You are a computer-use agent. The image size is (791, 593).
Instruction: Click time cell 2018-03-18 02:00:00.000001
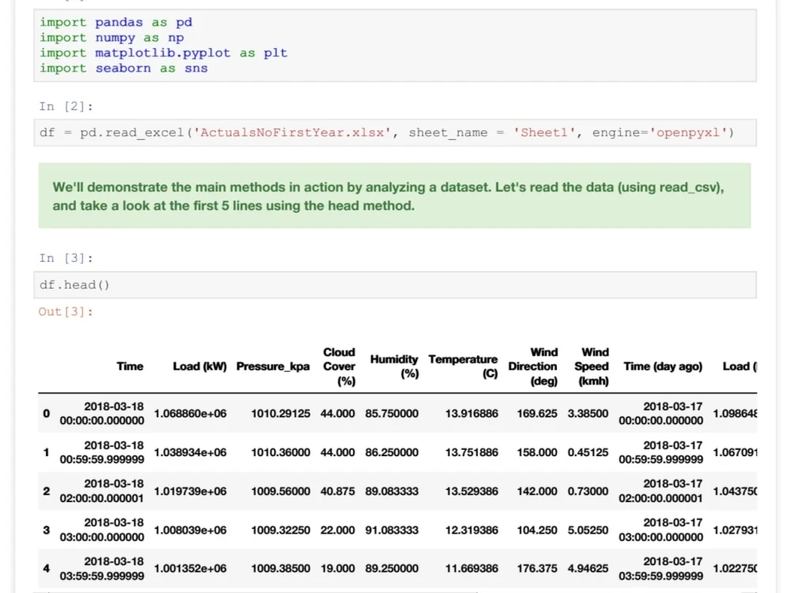(102, 491)
